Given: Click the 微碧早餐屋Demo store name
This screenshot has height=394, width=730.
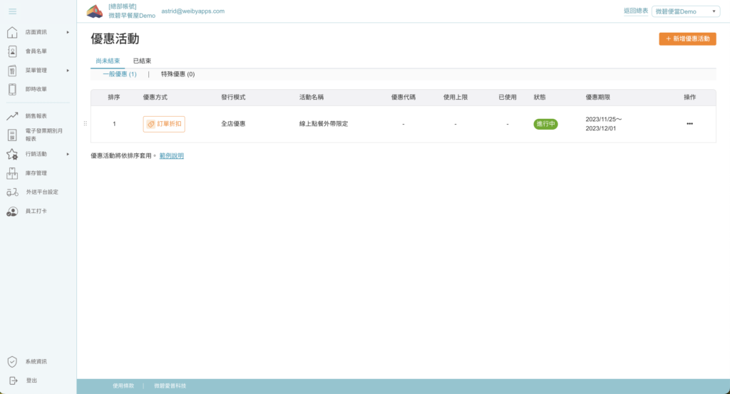Looking at the screenshot, I should 132,16.
